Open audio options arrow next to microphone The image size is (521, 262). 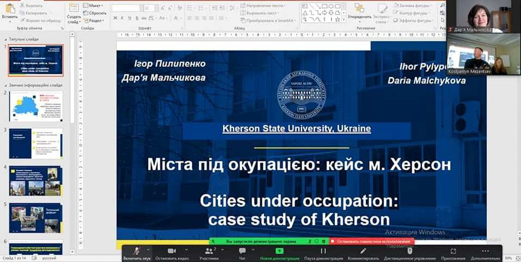(148, 249)
